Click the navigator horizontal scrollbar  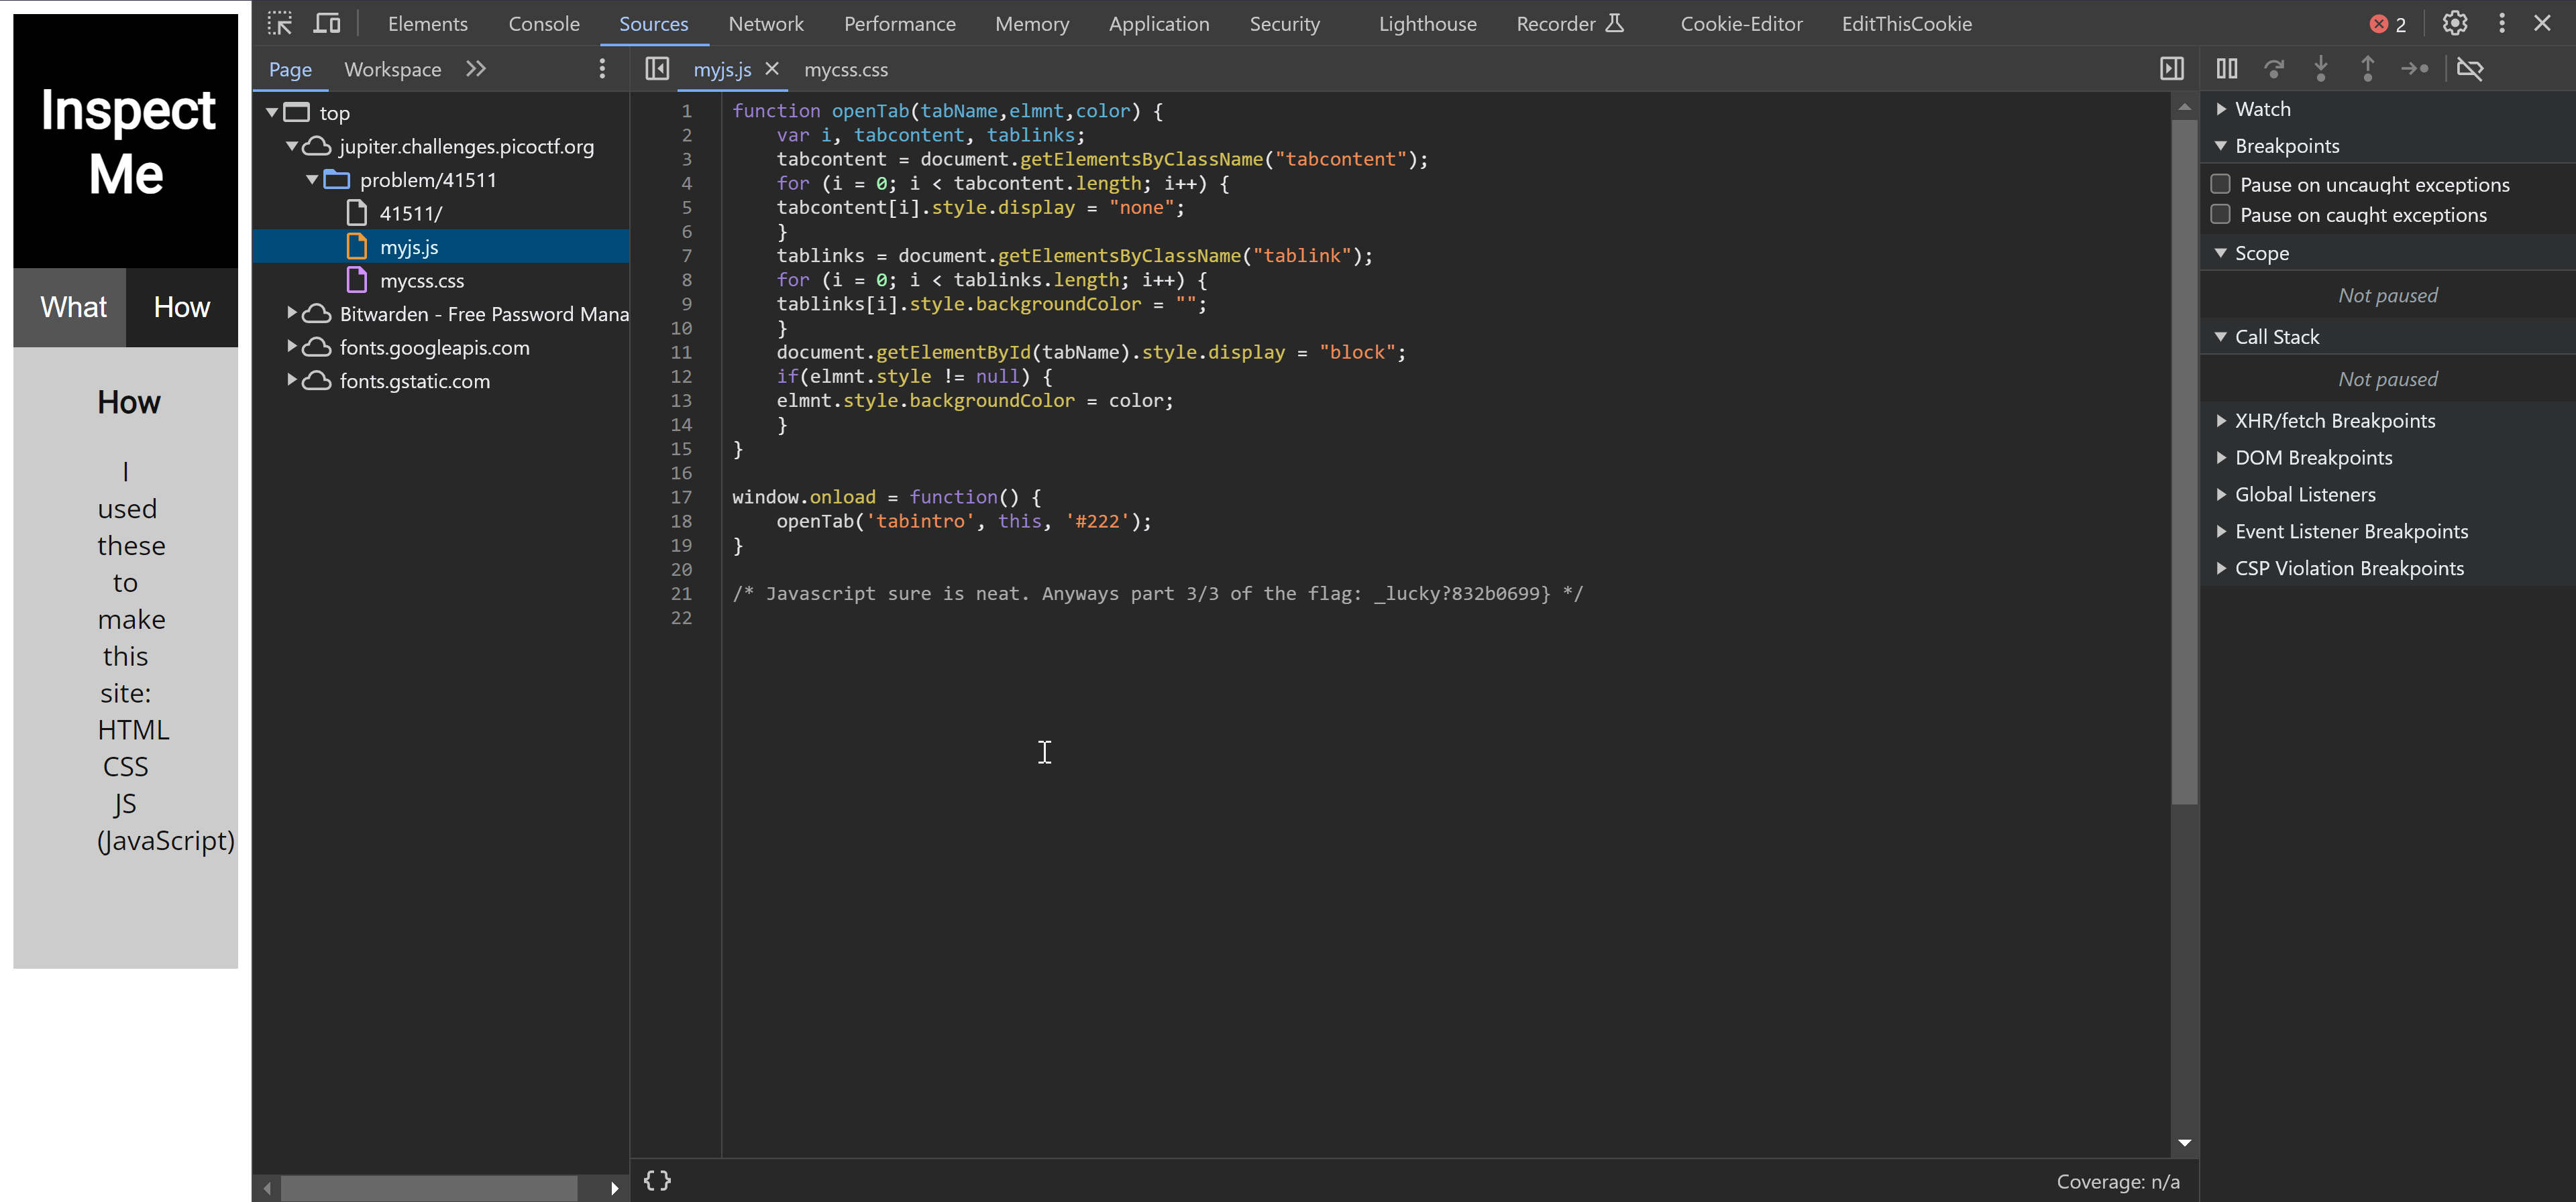pyautogui.click(x=428, y=1188)
